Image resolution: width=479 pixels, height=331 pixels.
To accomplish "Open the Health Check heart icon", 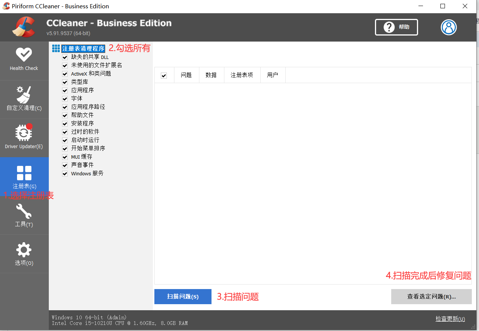I will coord(24,54).
